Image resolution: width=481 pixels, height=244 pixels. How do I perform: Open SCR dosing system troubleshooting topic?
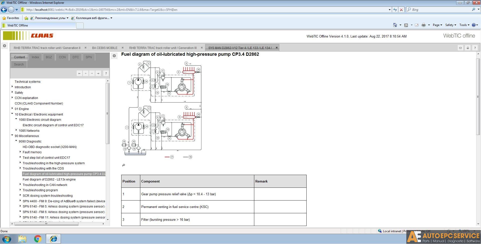pos(48,195)
